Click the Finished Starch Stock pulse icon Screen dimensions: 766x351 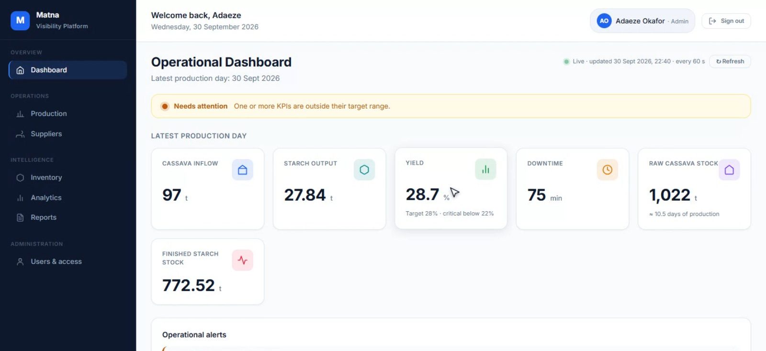point(243,260)
